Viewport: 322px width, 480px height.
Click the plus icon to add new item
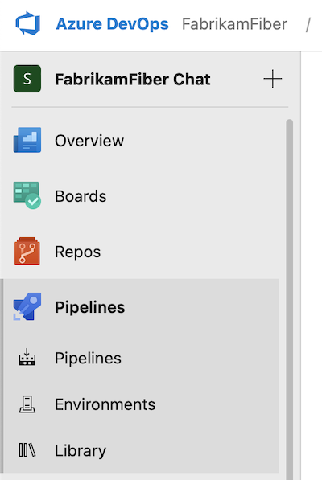point(272,79)
